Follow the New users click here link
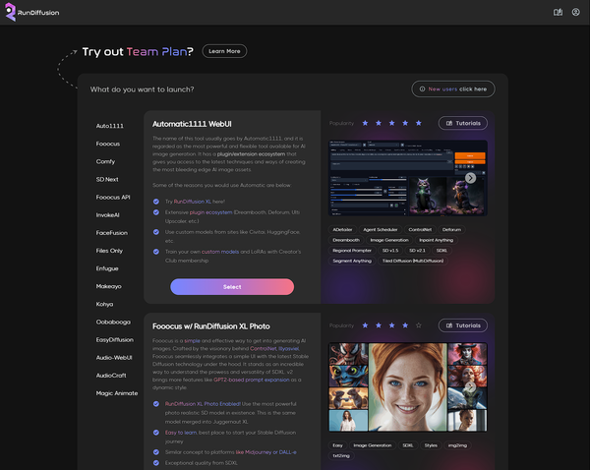This screenshot has height=470, width=590. (457, 88)
